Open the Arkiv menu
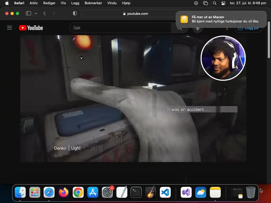This screenshot has width=271, height=203. (34, 3)
